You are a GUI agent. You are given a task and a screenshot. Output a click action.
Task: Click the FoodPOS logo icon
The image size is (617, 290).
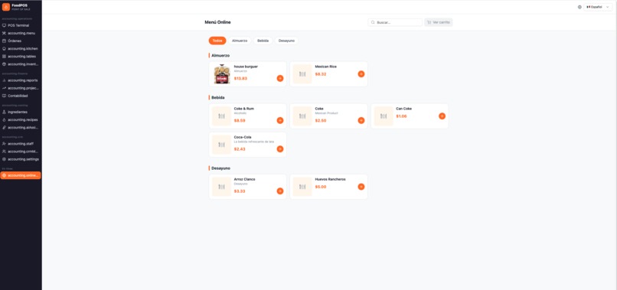[6, 7]
